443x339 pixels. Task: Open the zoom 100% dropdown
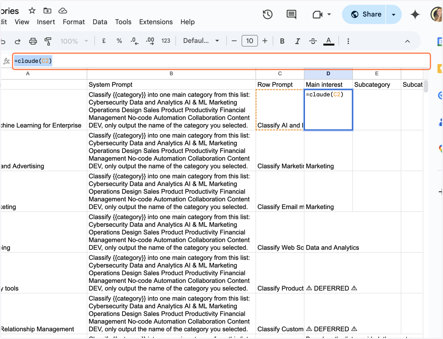(x=74, y=41)
